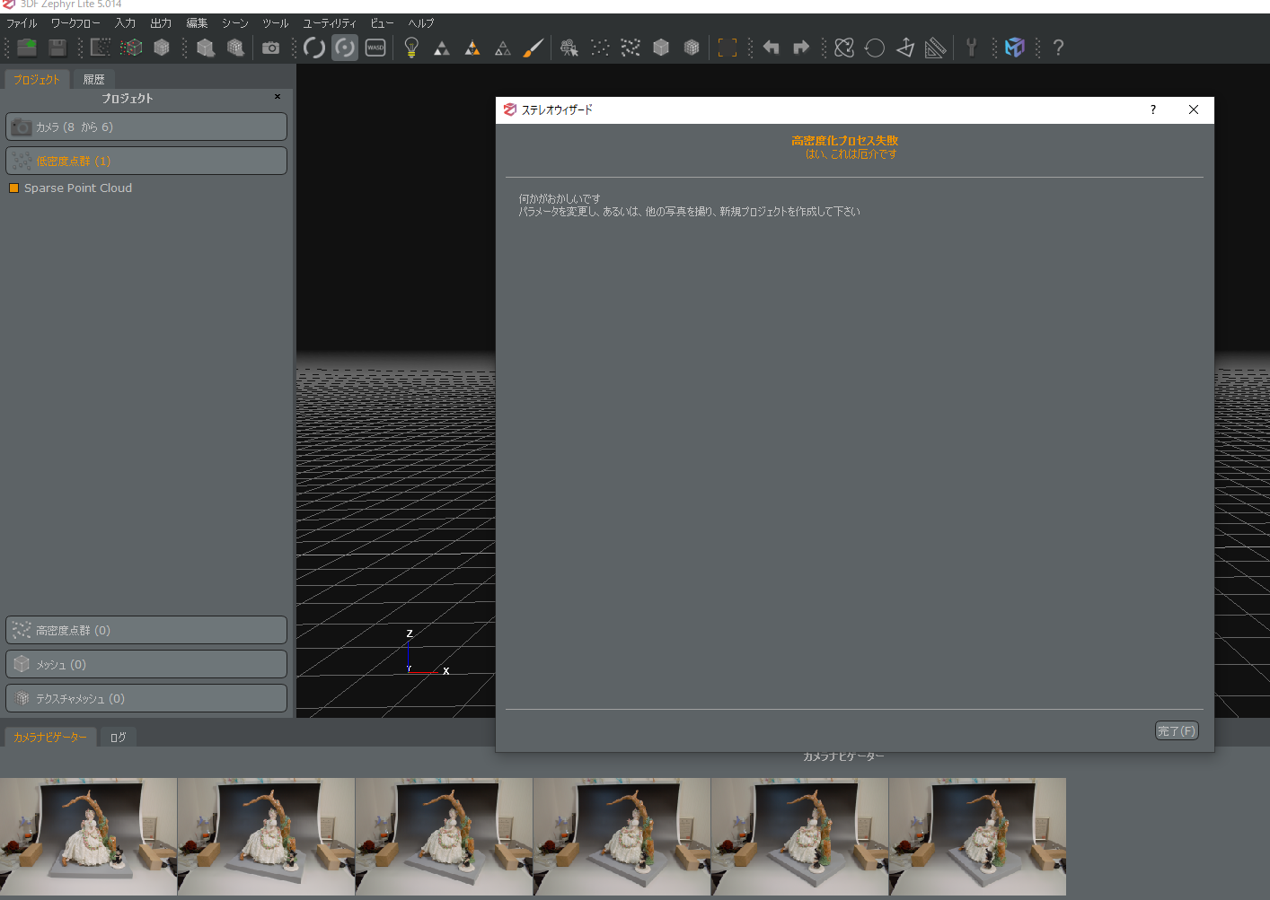
Task: Expand the テクスチャメッシュ (0) section
Action: (146, 699)
